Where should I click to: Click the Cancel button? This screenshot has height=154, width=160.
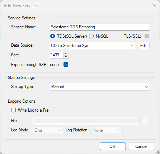142,146
